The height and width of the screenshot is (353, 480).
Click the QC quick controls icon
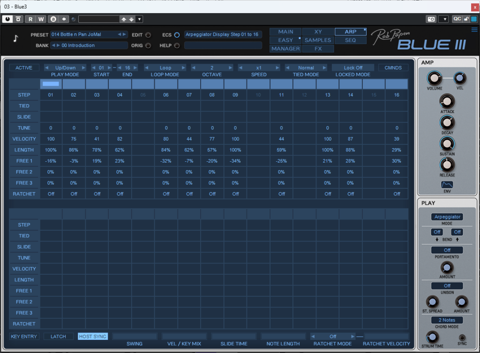click(x=457, y=19)
